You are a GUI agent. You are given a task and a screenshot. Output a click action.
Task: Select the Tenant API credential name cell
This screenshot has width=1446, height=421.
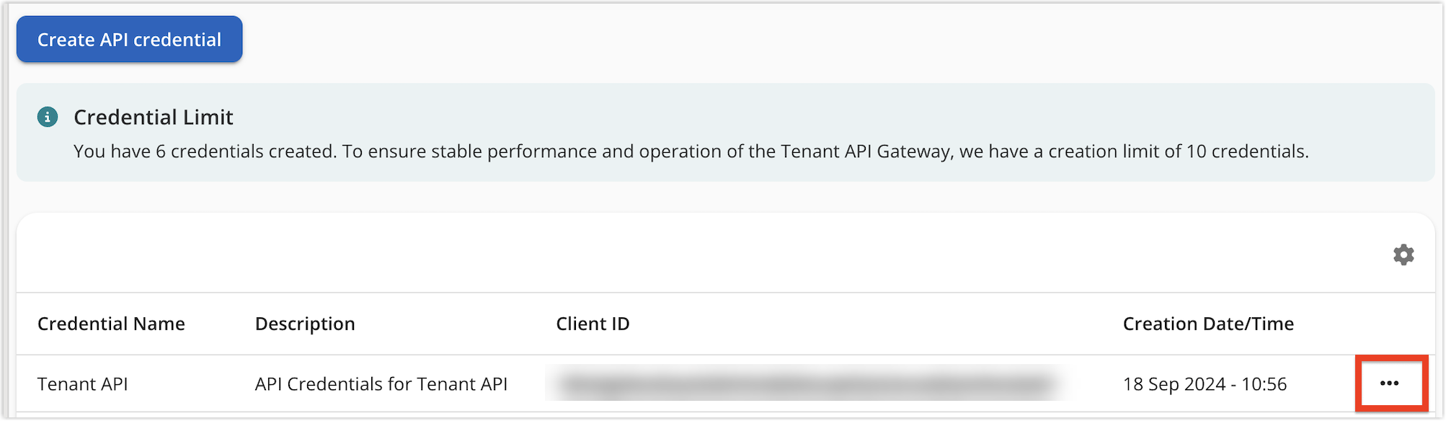[83, 384]
